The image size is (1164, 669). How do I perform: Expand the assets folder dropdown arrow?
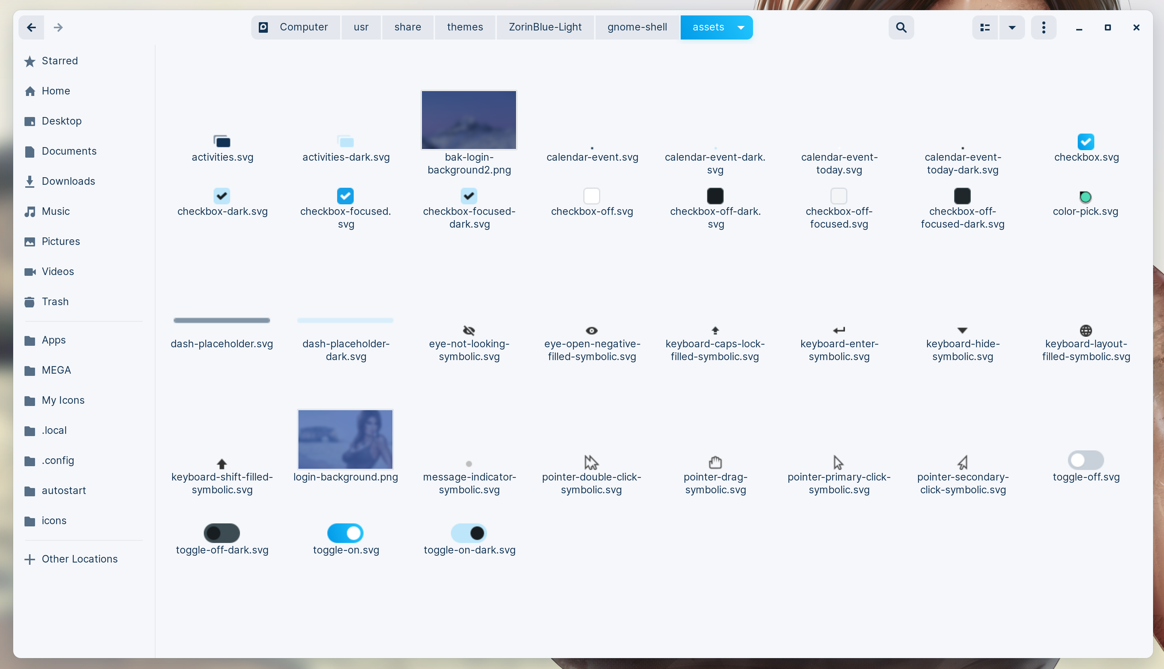click(741, 27)
